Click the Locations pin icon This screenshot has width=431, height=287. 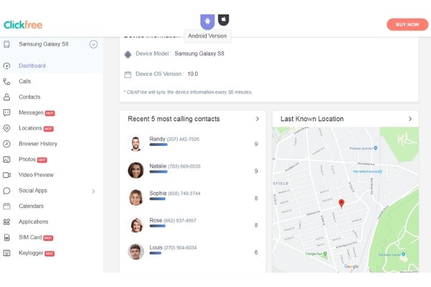click(7, 129)
